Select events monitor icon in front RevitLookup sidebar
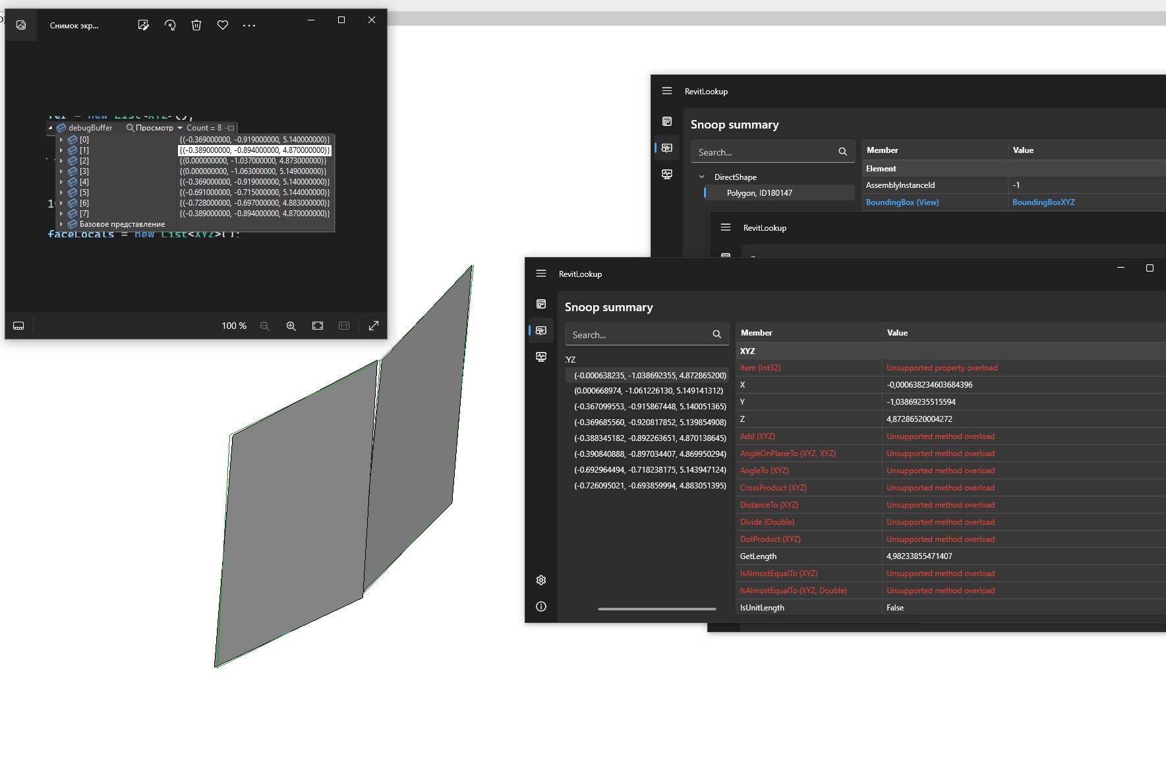The width and height of the screenshot is (1166, 764). (541, 357)
